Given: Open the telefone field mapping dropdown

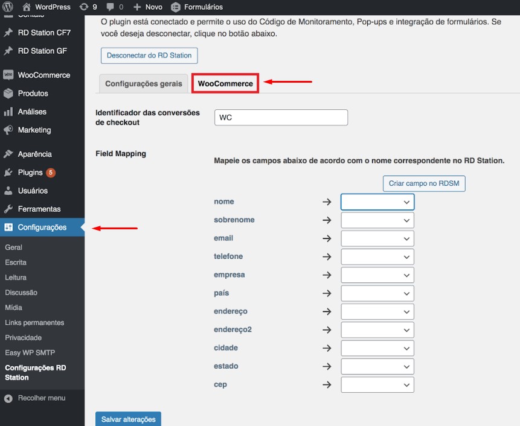Looking at the screenshot, I should (x=377, y=256).
